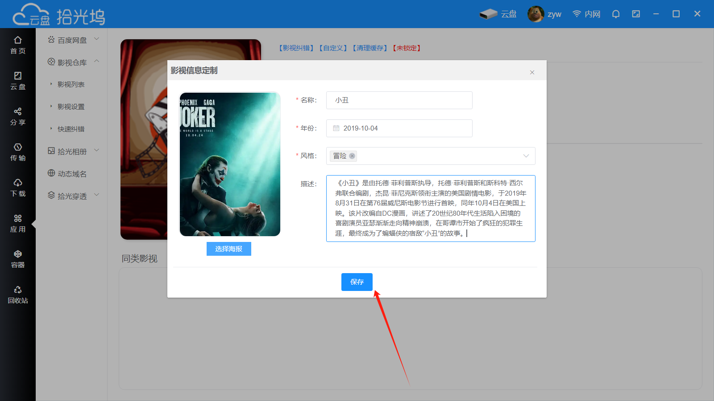
Task: Open the 拾光穿透 menu item
Action: point(72,196)
